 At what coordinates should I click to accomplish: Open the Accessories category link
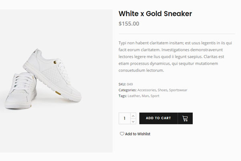point(147,90)
